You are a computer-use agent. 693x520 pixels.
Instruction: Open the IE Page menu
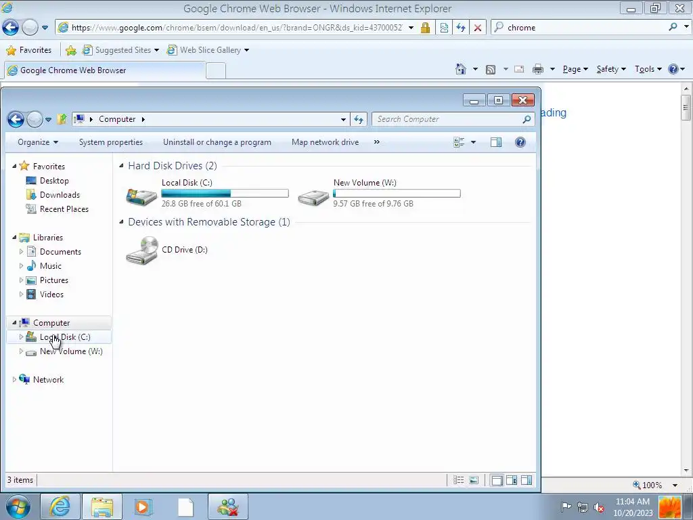[575, 69]
